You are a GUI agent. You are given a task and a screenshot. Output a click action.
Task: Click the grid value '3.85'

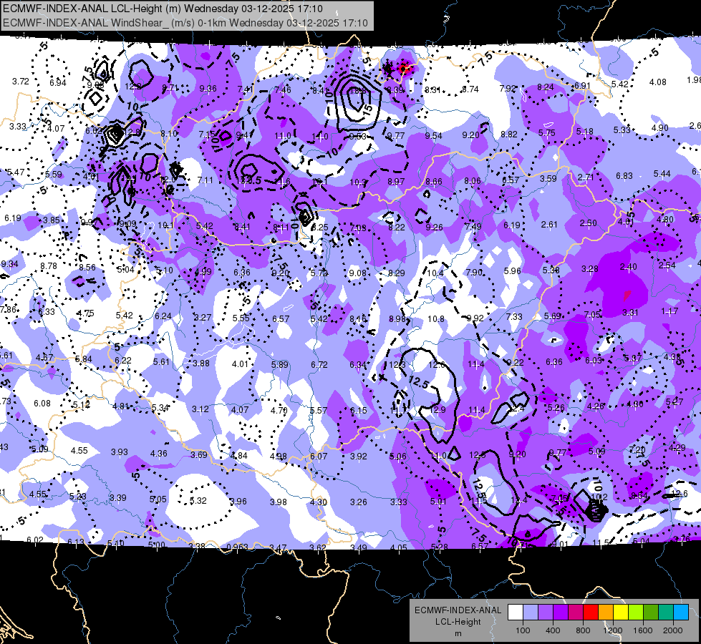pyautogui.click(x=52, y=220)
